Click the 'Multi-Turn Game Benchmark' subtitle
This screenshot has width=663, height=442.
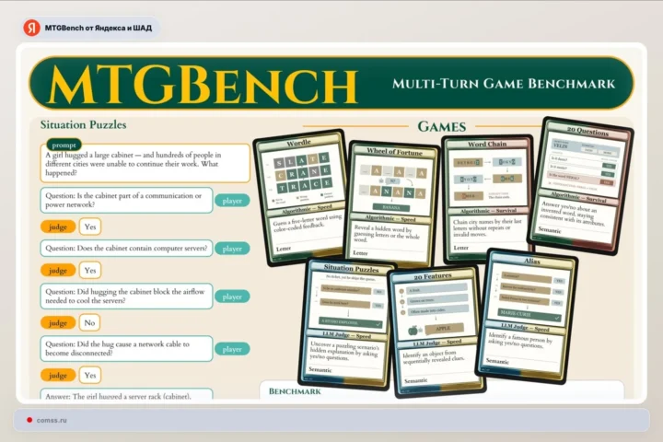point(504,83)
